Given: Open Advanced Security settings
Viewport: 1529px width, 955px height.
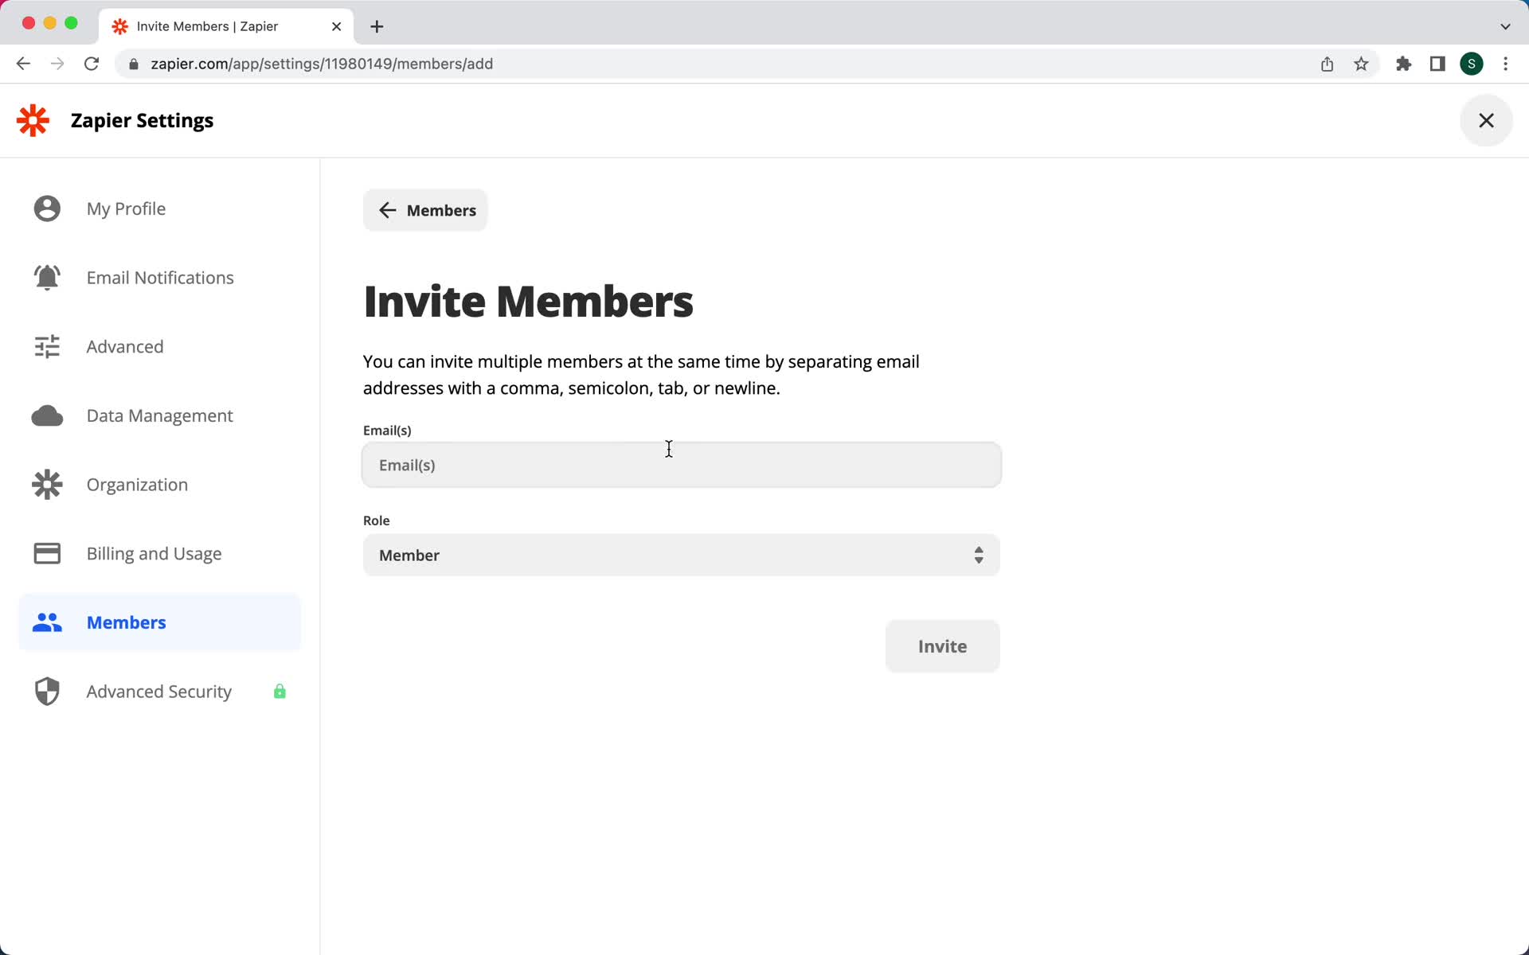Looking at the screenshot, I should [158, 691].
